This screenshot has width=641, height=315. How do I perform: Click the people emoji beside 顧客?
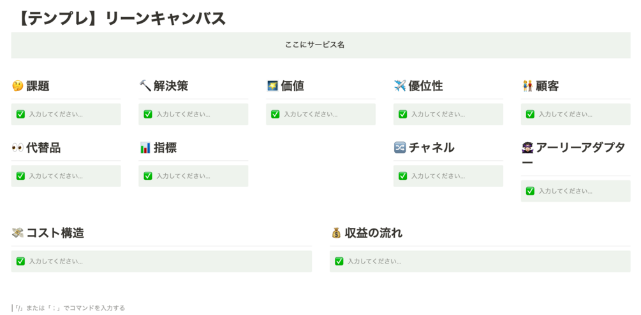pyautogui.click(x=527, y=86)
